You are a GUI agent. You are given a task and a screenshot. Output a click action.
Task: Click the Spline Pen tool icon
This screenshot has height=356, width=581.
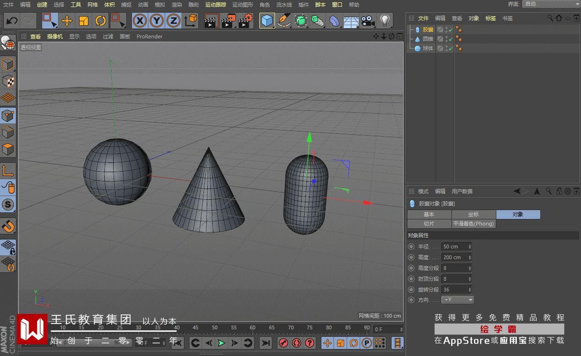coord(283,21)
